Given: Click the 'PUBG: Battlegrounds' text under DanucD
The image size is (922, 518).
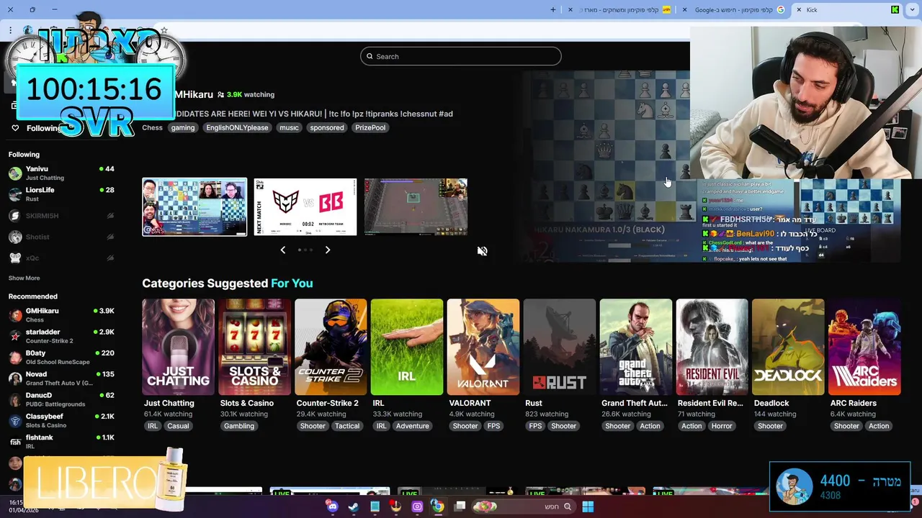Looking at the screenshot, I should pyautogui.click(x=55, y=404).
